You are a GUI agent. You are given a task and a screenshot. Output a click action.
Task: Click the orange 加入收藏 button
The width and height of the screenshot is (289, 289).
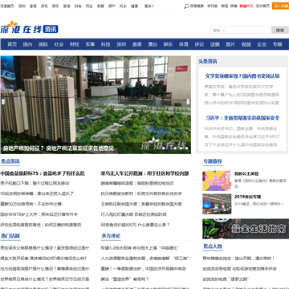[280, 6]
